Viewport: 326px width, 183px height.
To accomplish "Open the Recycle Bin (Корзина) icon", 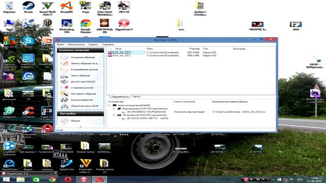I will click(x=9, y=7).
